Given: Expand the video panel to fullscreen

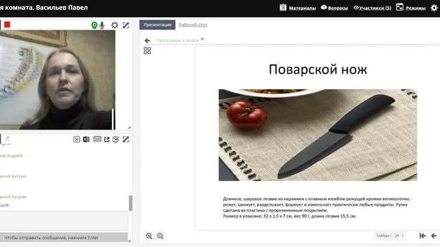Looking at the screenshot, I should 126,25.
